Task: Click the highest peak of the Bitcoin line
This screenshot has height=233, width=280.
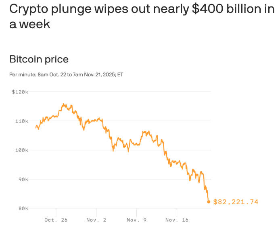Action: click(64, 104)
